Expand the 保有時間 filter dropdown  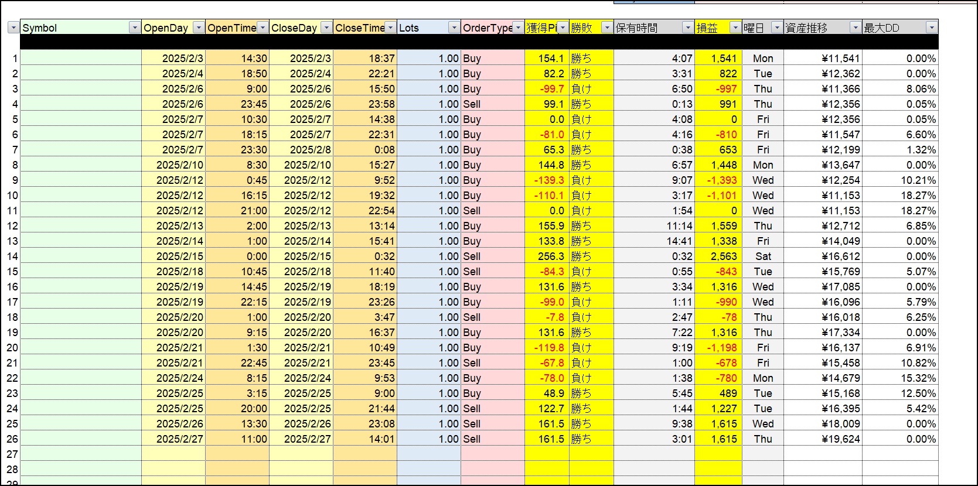pyautogui.click(x=688, y=28)
